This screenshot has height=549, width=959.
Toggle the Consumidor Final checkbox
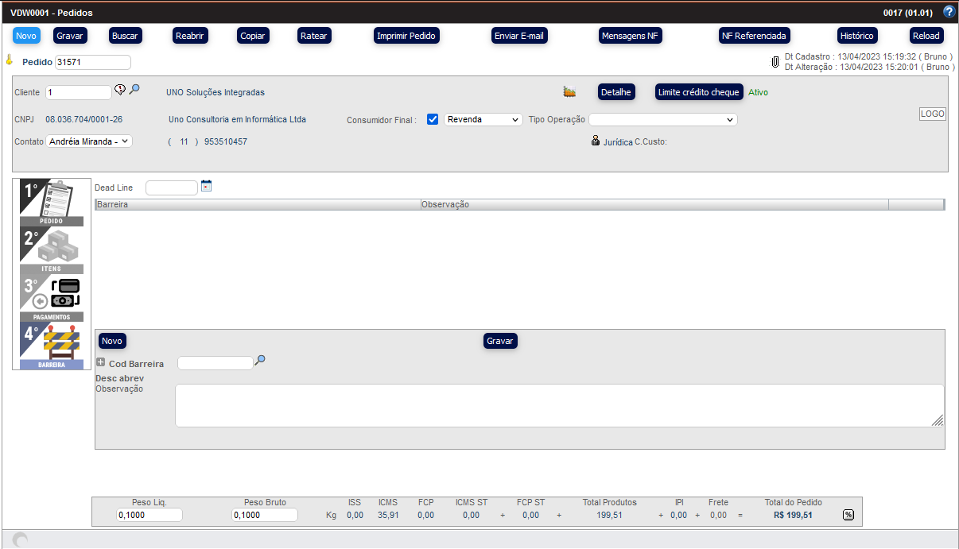433,119
